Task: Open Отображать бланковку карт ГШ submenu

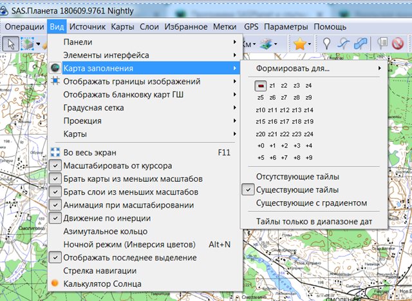Action: (x=145, y=95)
